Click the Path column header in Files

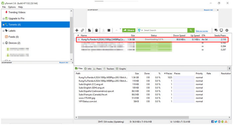[78, 73]
